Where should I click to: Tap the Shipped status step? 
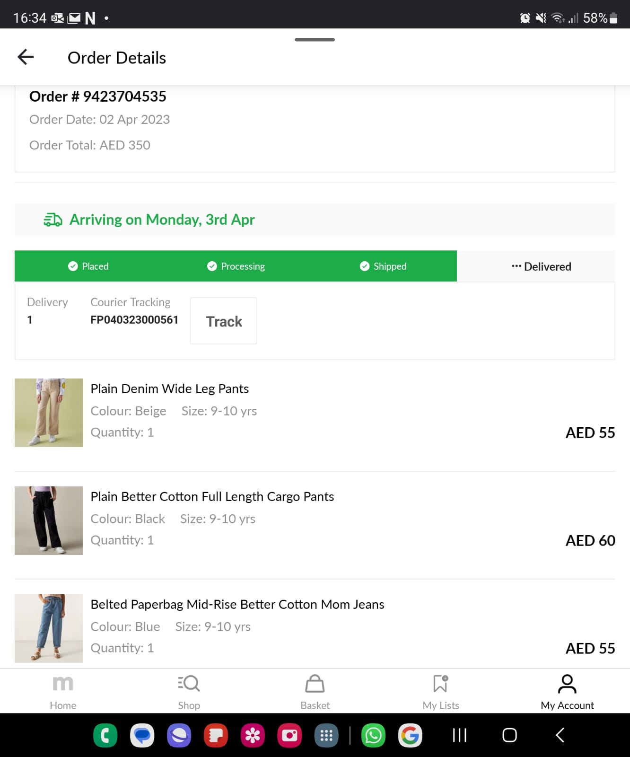point(383,266)
